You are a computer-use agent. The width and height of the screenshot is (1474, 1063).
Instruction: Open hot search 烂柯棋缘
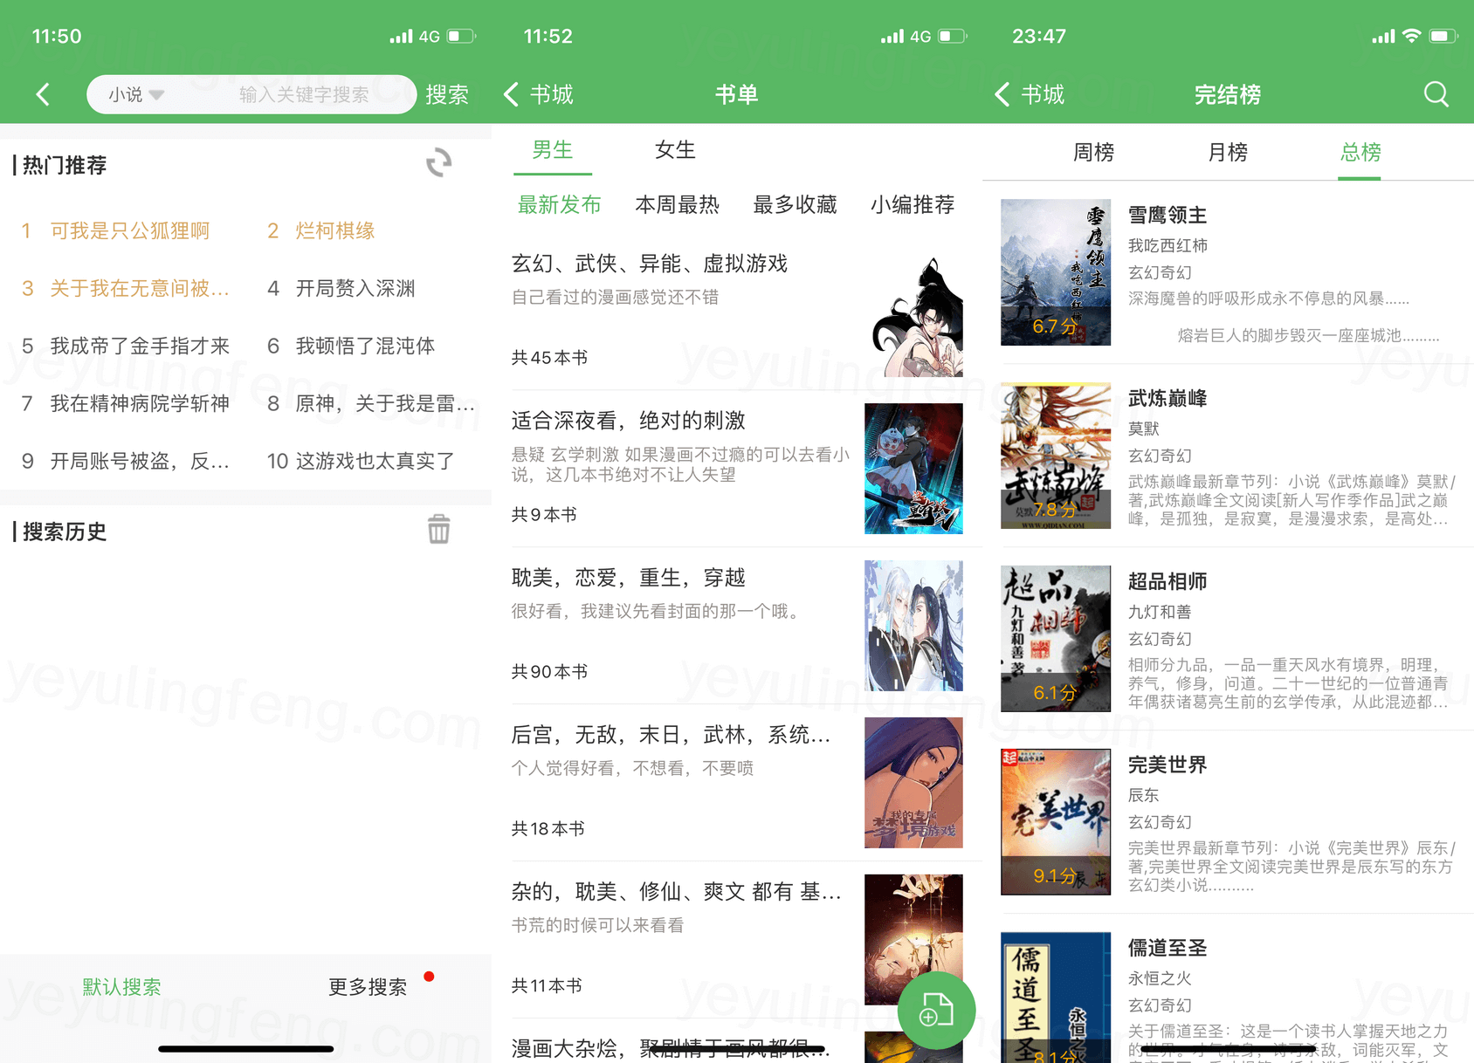[x=335, y=230]
